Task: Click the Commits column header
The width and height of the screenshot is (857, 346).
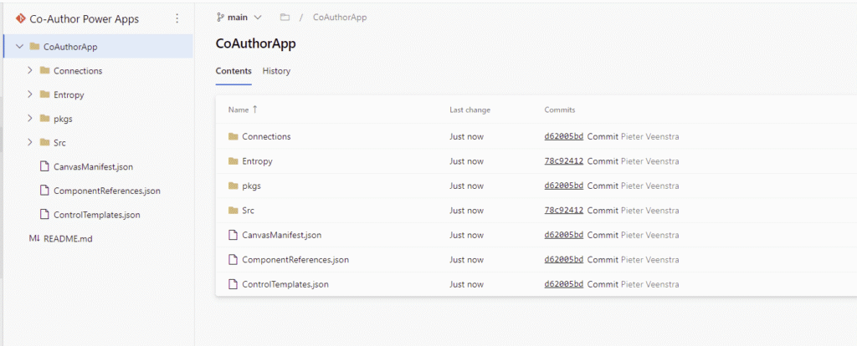Action: (x=560, y=109)
